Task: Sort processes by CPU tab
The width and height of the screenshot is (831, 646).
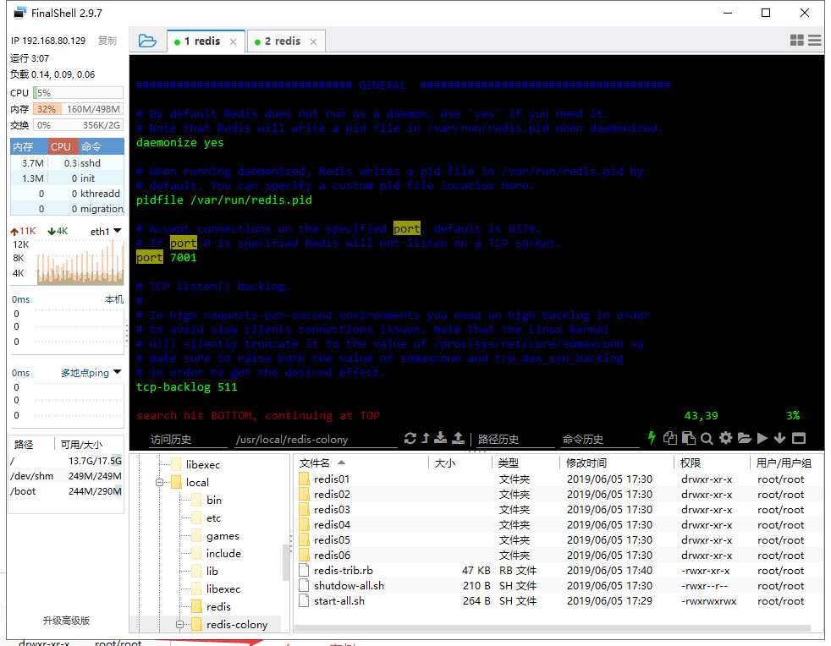Action: (62, 146)
